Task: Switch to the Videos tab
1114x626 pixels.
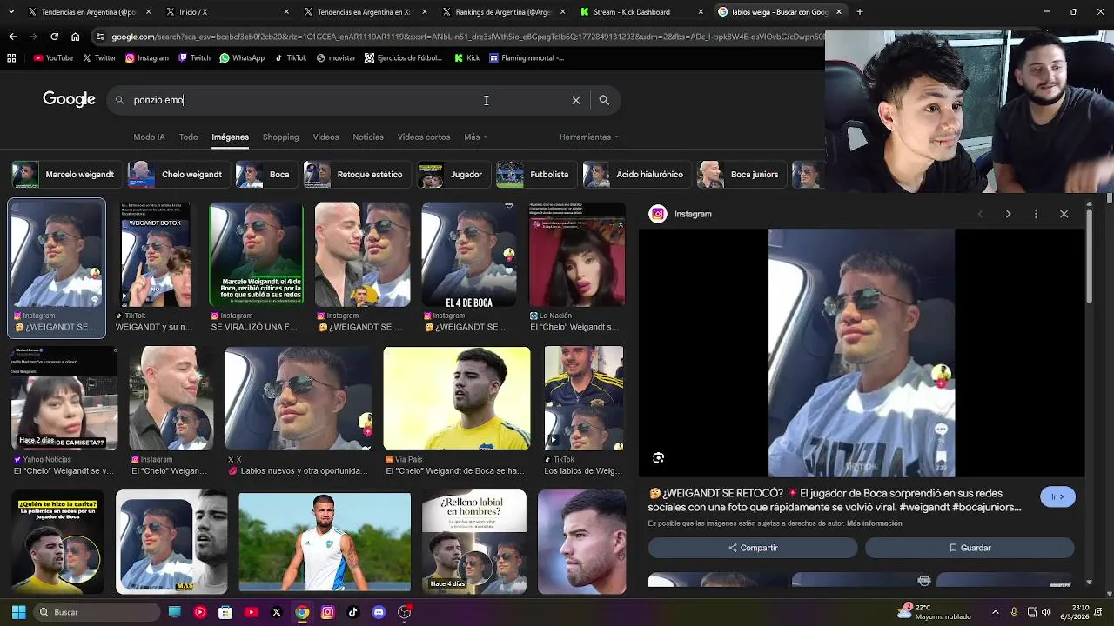Action: point(325,137)
